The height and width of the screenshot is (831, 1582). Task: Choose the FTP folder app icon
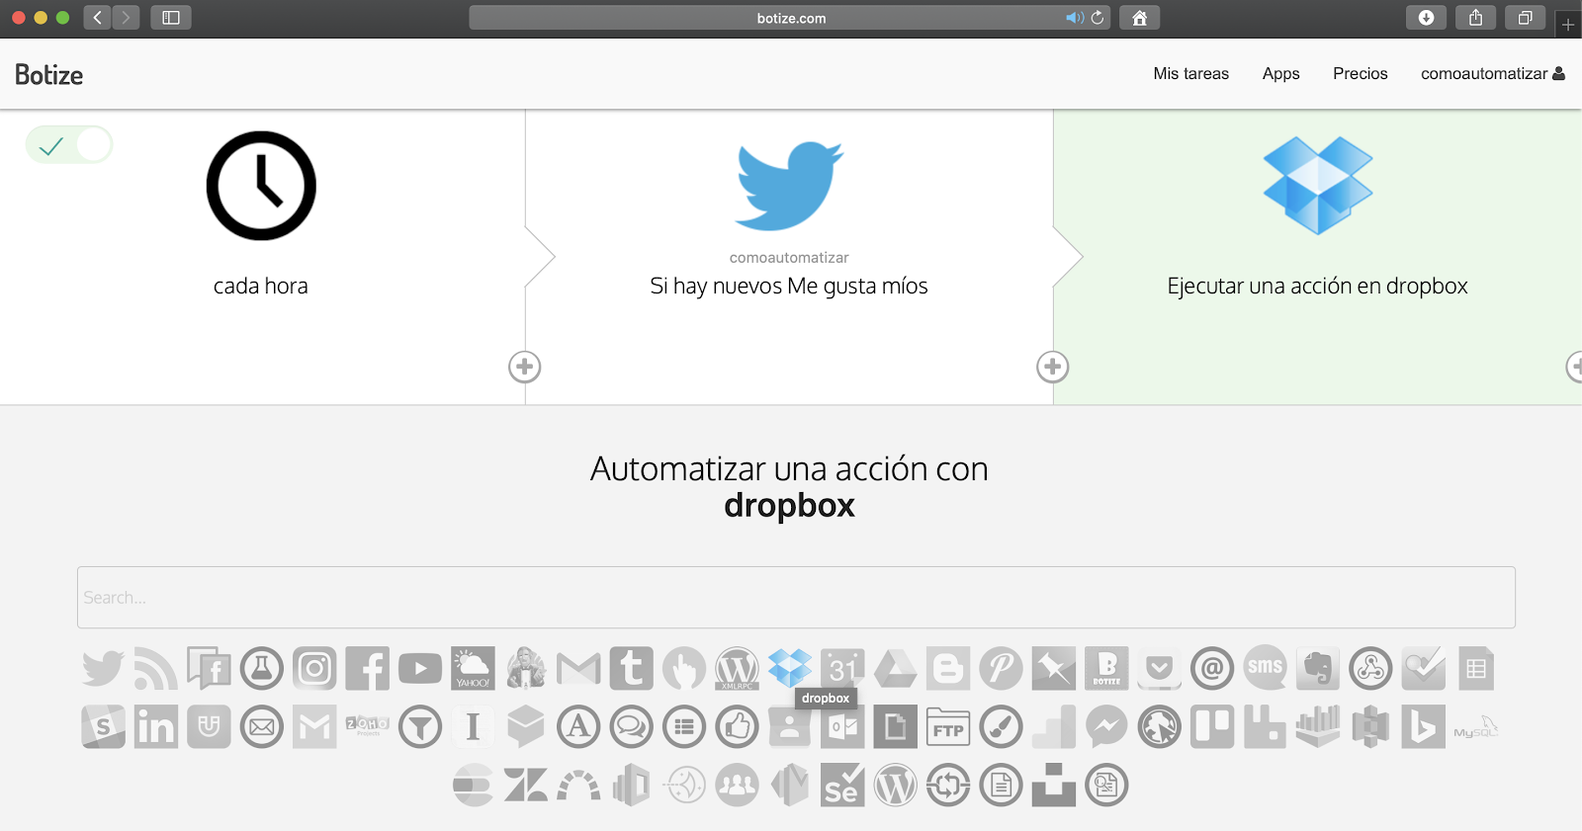(948, 727)
